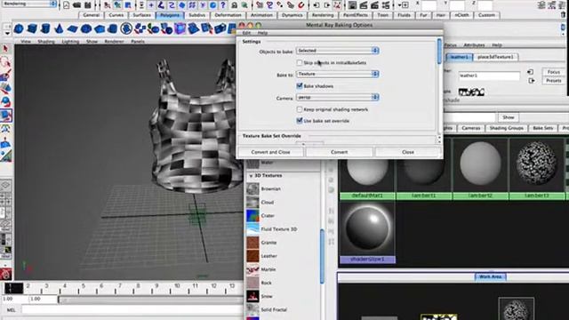Uncheck the Bake shadows checkbox
This screenshot has height=320, width=569.
click(300, 86)
